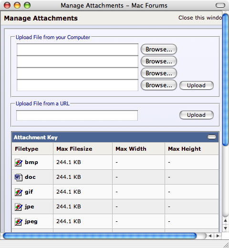Click the doc filetype label

[x=30, y=177]
